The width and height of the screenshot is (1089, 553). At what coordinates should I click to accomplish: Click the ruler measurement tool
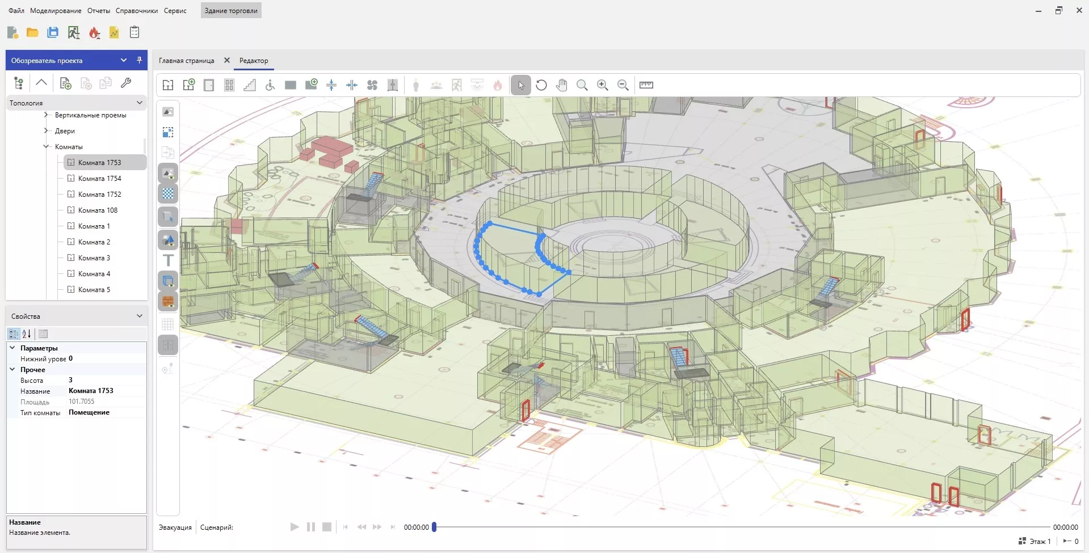click(646, 85)
